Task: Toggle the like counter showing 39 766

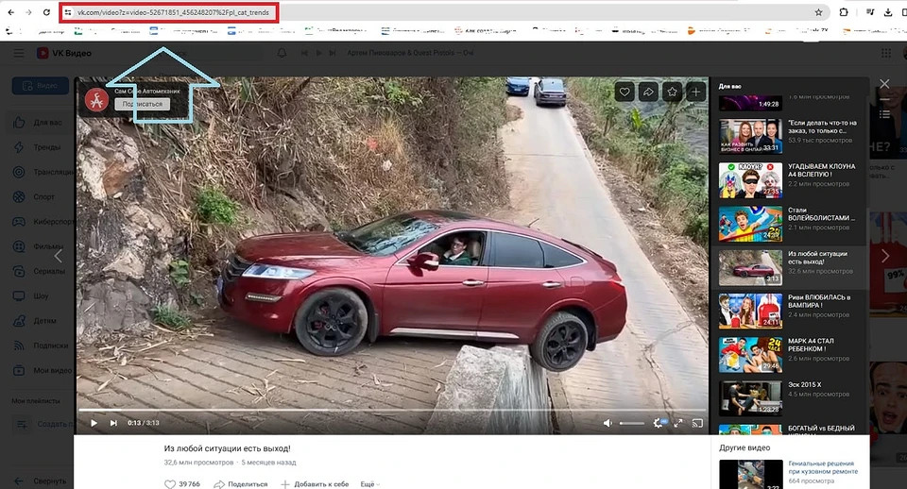Action: pos(182,484)
